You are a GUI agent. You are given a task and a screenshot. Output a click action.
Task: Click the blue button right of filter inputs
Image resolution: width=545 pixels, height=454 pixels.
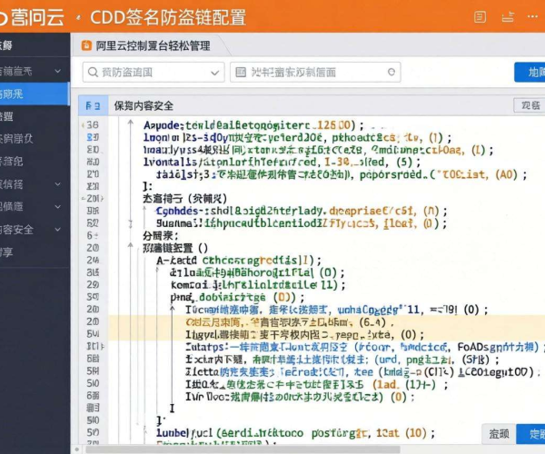click(x=530, y=73)
